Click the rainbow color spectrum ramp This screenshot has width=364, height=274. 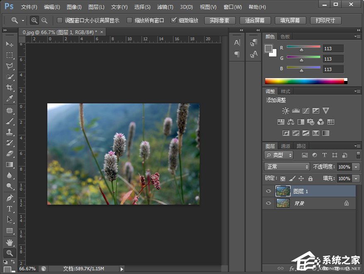click(x=305, y=81)
